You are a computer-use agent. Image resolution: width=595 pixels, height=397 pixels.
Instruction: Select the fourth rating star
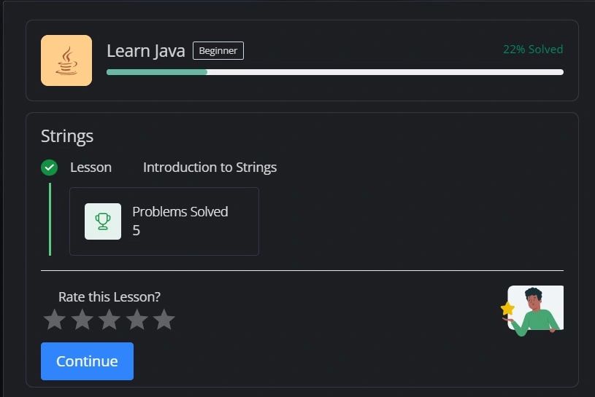pyautogui.click(x=137, y=319)
